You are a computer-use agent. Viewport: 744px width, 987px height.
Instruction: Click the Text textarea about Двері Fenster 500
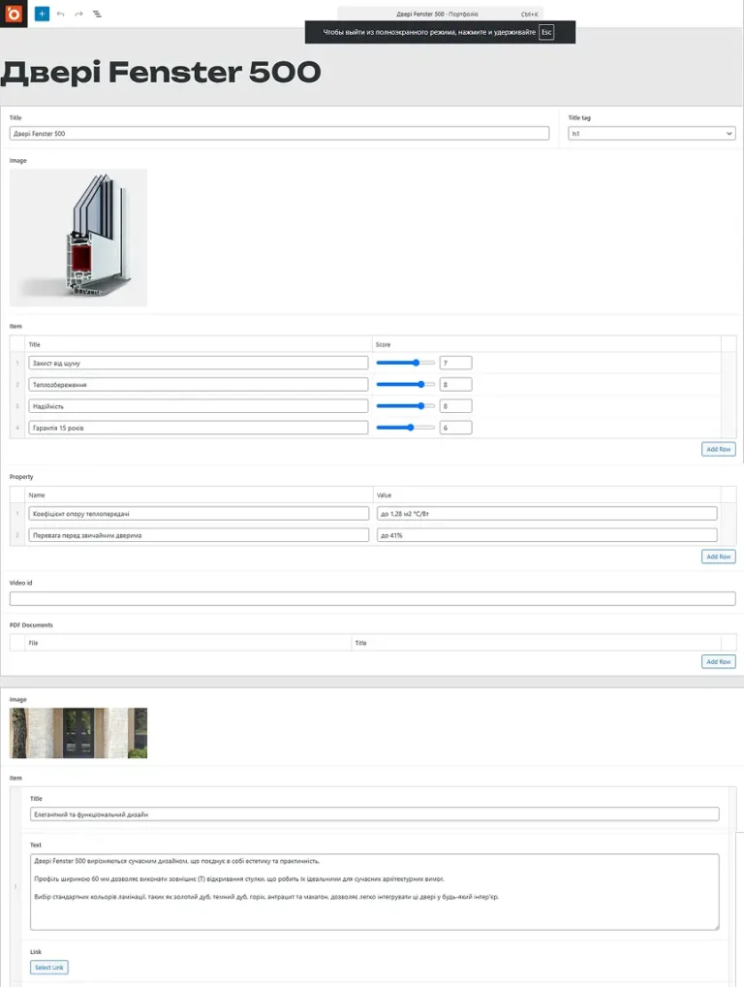pos(374,891)
